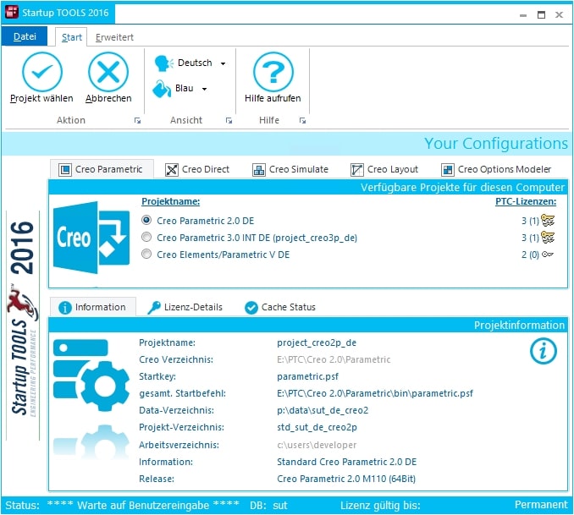Click the Arbeitsverzeichnis value c:\users\developer
Image resolution: width=574 pixels, height=515 pixels.
tap(317, 445)
